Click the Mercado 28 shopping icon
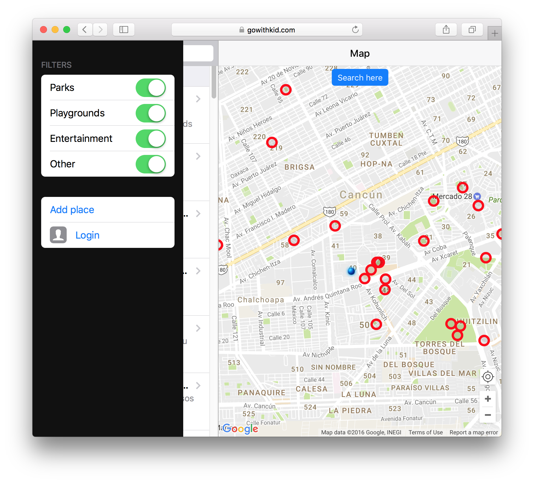 [x=477, y=197]
